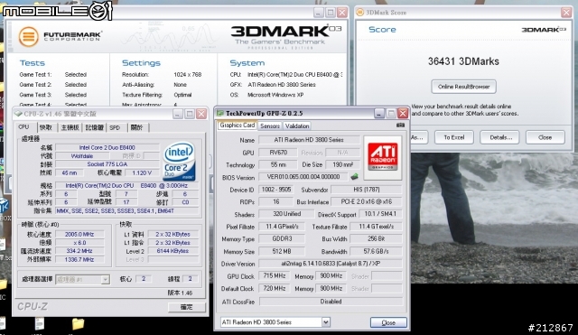Image resolution: width=578 pixels, height=335 pixels.
Task: Click the DirectX Support value 10.1 / SM4.1
Action: point(380,214)
